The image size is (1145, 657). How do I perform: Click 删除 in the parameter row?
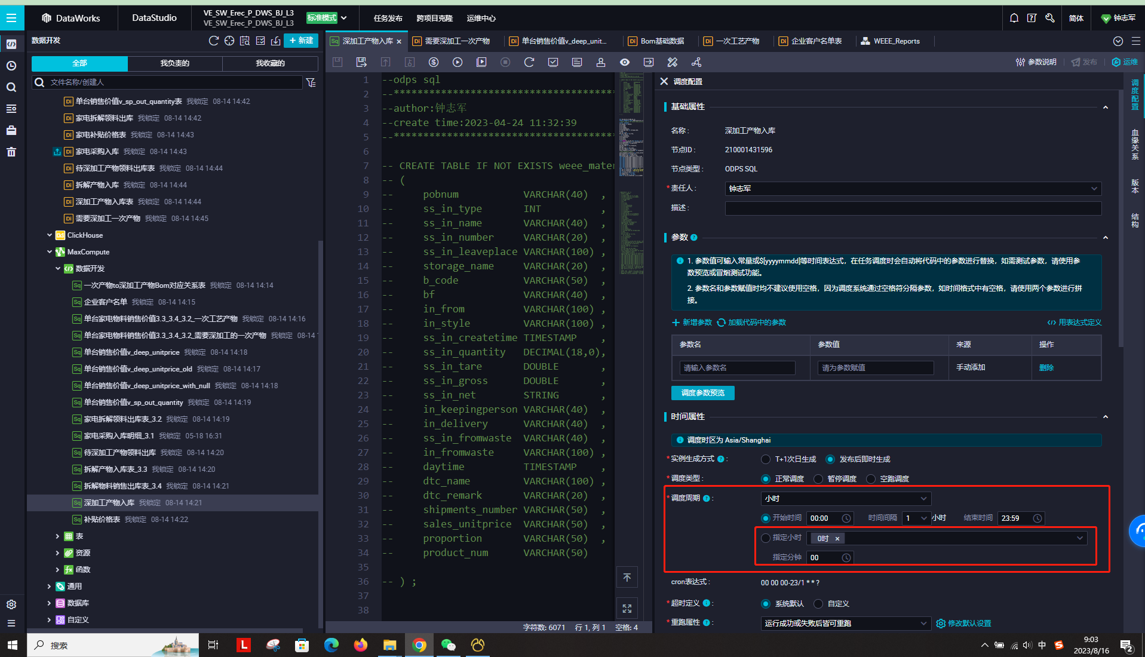click(1046, 368)
